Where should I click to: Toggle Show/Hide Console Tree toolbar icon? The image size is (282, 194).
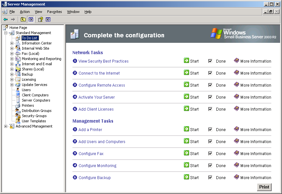tap(31, 19)
